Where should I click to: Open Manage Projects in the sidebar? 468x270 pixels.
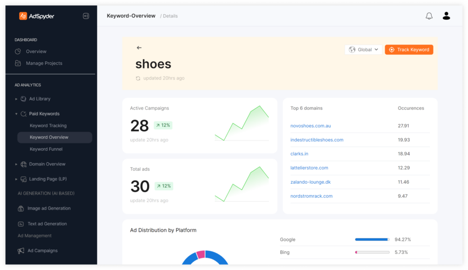point(44,63)
